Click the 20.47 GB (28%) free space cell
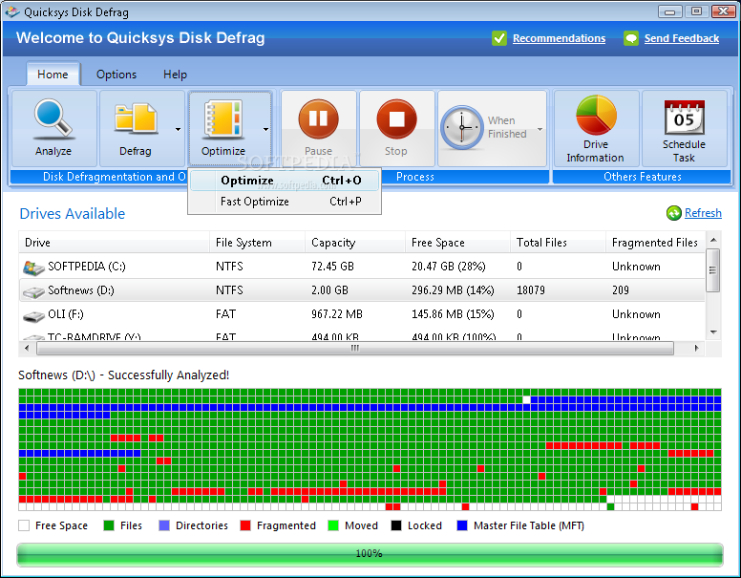The width and height of the screenshot is (741, 578). point(449,267)
